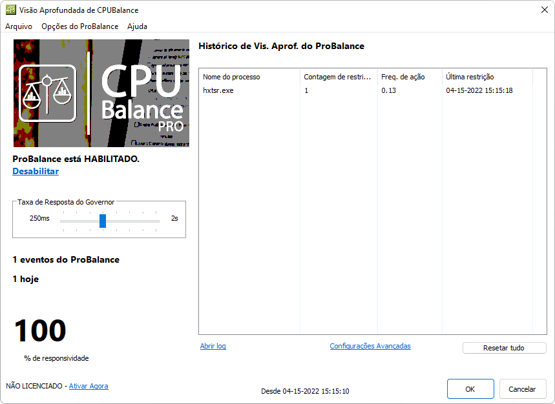Click the restriction count cell '1'
This screenshot has width=555, height=404.
pyautogui.click(x=306, y=90)
